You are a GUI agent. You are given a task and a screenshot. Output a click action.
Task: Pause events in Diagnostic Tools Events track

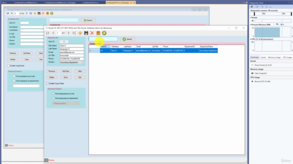(x=252, y=21)
